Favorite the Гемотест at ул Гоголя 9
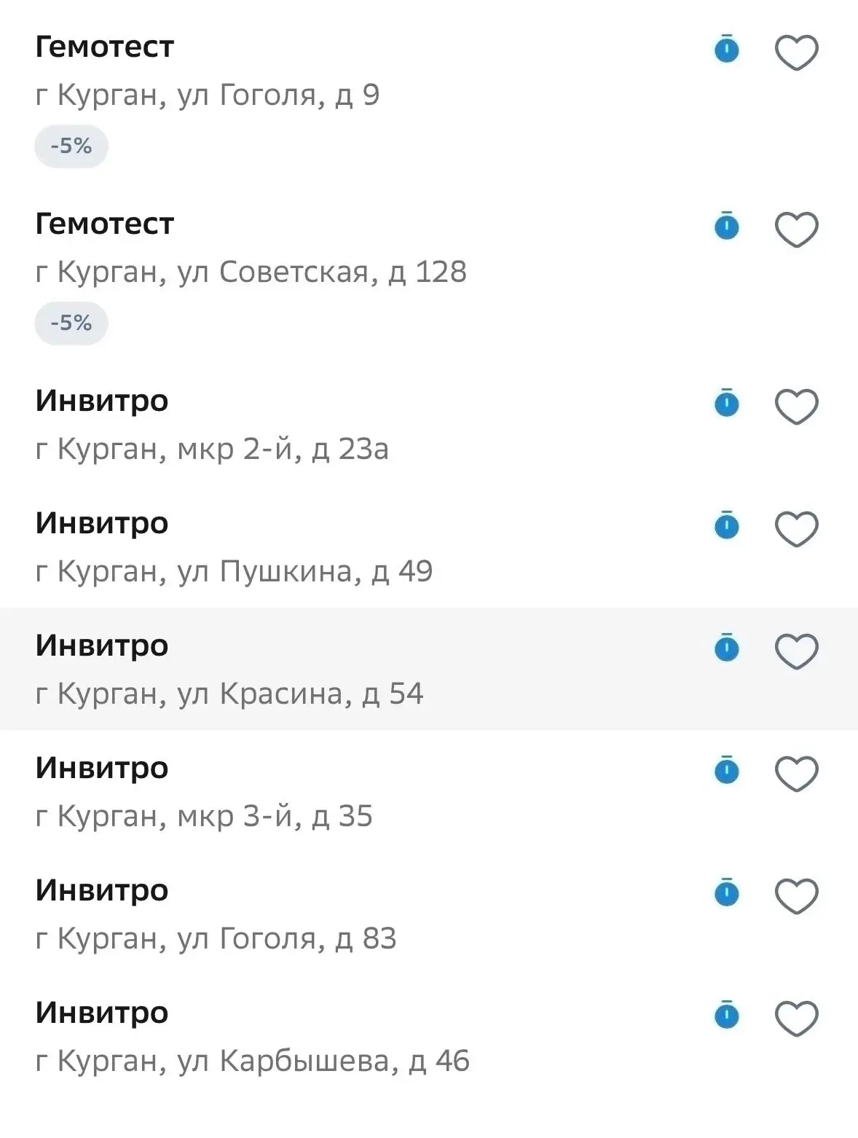 tap(796, 52)
